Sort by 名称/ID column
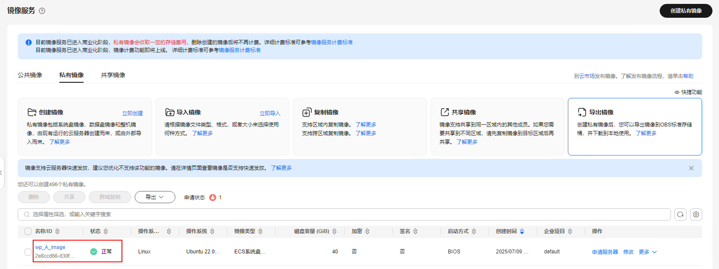719x269 pixels. tap(58, 231)
